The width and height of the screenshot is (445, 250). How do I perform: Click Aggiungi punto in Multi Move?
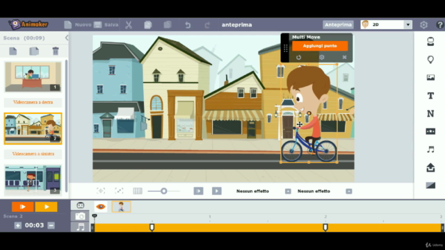tap(320, 46)
